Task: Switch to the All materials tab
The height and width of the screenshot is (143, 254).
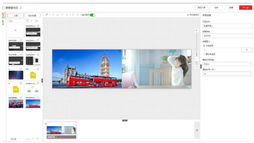Action: tap(16, 15)
